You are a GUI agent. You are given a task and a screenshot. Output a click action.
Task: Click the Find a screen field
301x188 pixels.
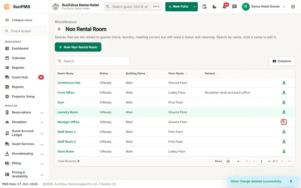(x=24, y=31)
